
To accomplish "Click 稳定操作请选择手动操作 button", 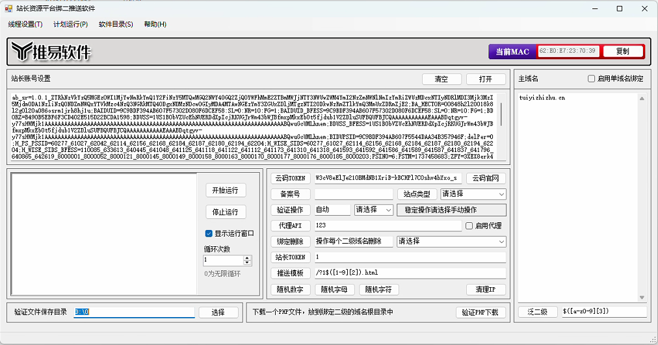I will coord(451,210).
